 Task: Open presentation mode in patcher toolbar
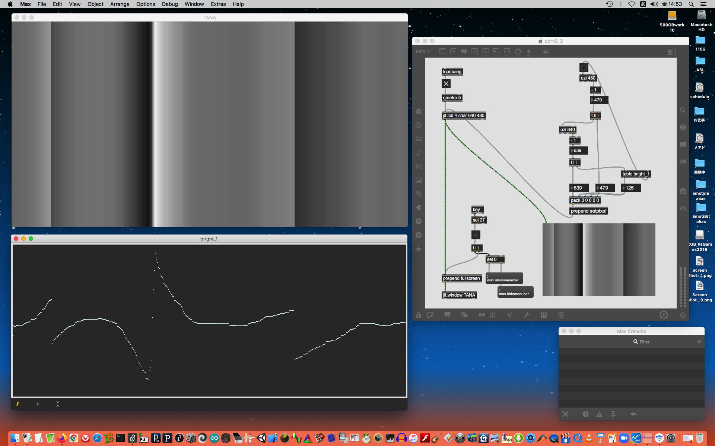click(x=447, y=315)
